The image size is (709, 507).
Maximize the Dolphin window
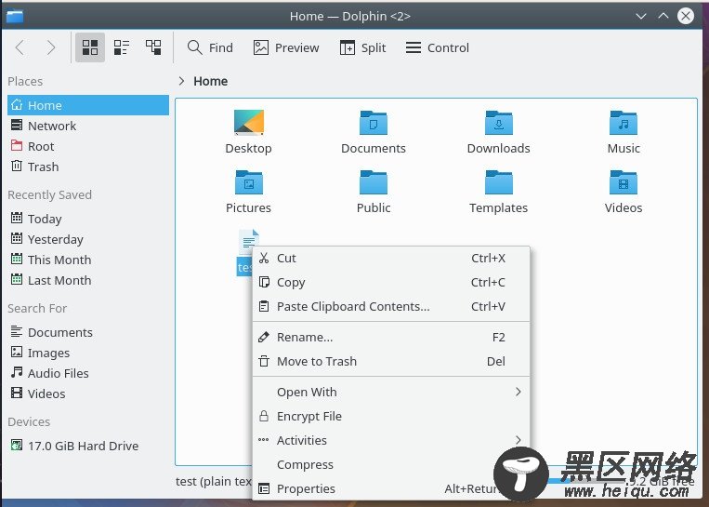tap(663, 17)
